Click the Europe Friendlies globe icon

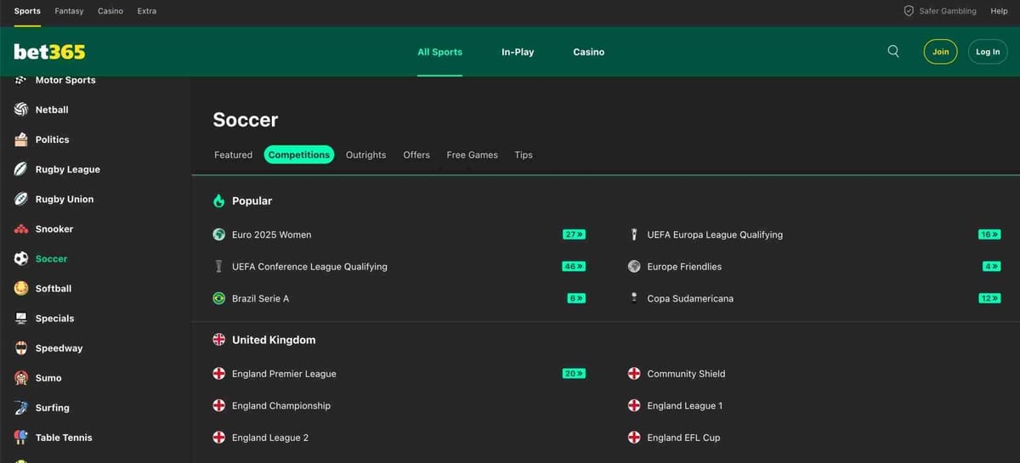tap(634, 266)
